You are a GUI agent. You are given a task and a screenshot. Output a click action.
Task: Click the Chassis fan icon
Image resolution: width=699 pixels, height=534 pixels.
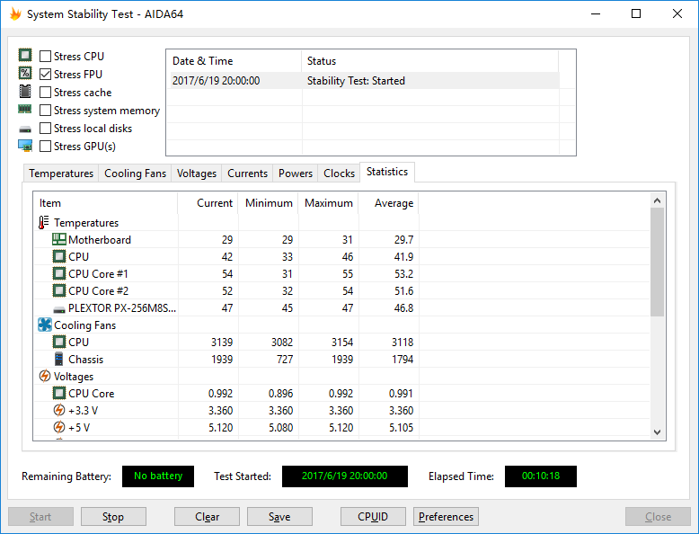tap(59, 360)
